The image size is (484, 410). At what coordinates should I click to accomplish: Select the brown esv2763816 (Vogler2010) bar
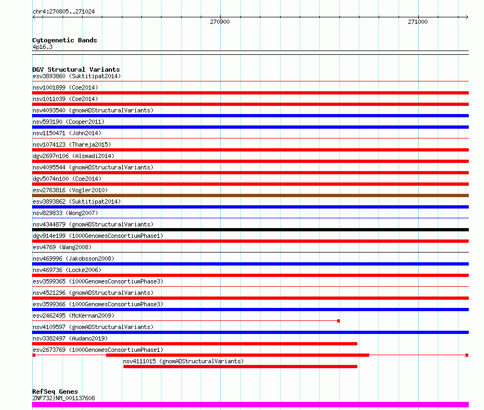[250, 195]
